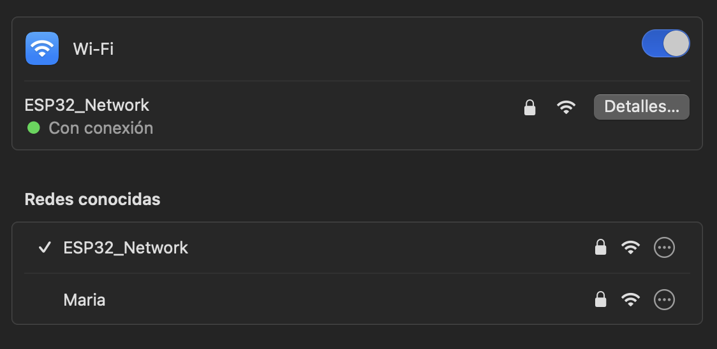Select the Maria network
This screenshot has height=349, width=717.
[84, 299]
